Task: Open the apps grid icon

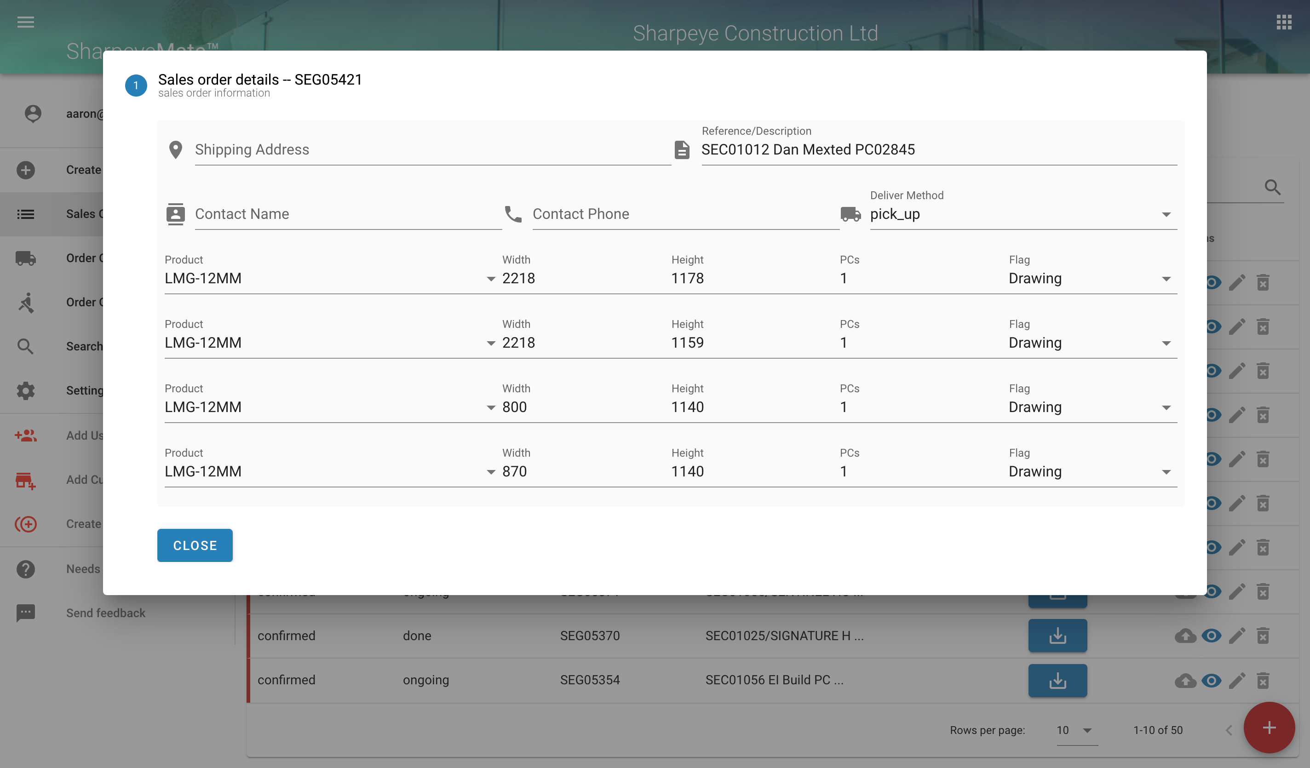Action: (x=1284, y=22)
